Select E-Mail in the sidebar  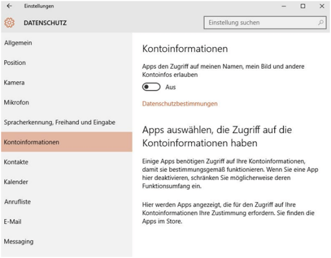pos(67,222)
